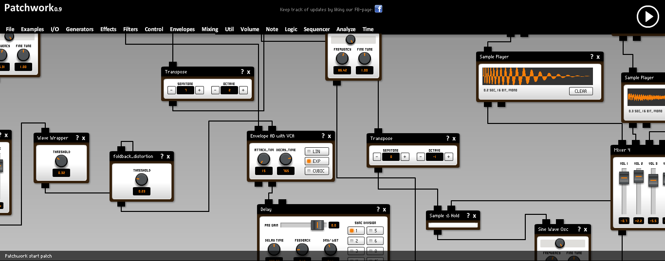Select sync division 5 in Delay
Screen dimensions: 665x261
point(375,231)
